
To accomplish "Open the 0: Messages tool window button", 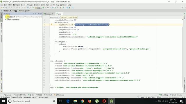I will (59, 95).
